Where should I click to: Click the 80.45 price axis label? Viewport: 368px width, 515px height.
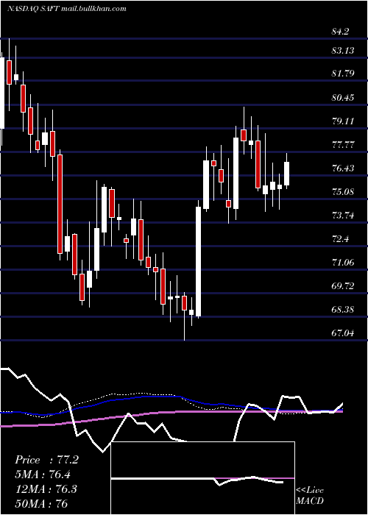[x=343, y=98]
